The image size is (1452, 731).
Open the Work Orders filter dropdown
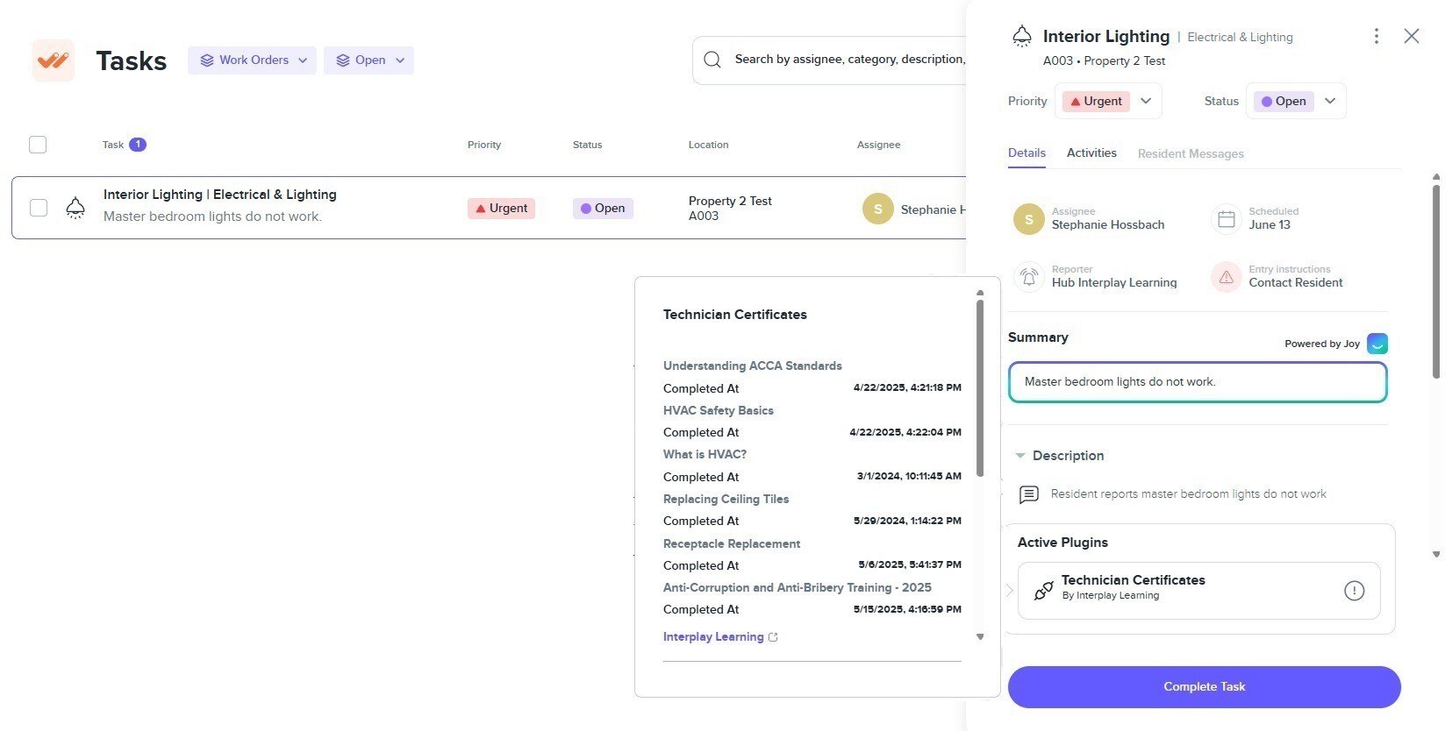point(253,60)
